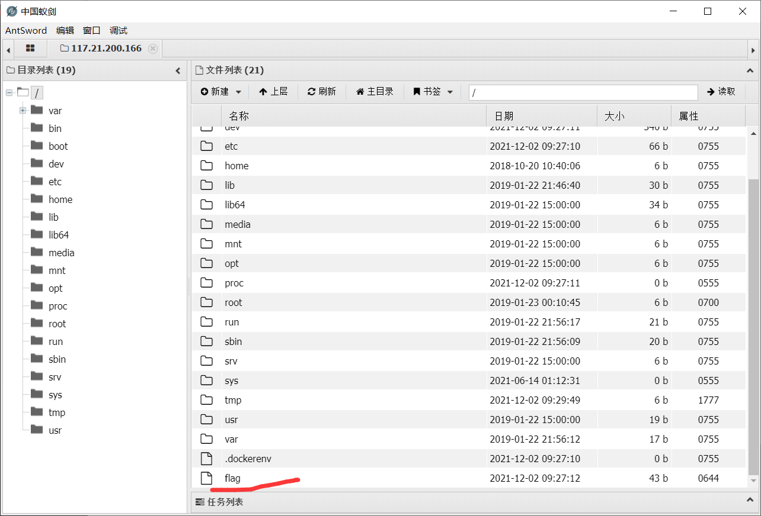Click the right tab scroll arrow
761x516 pixels.
[x=753, y=50]
